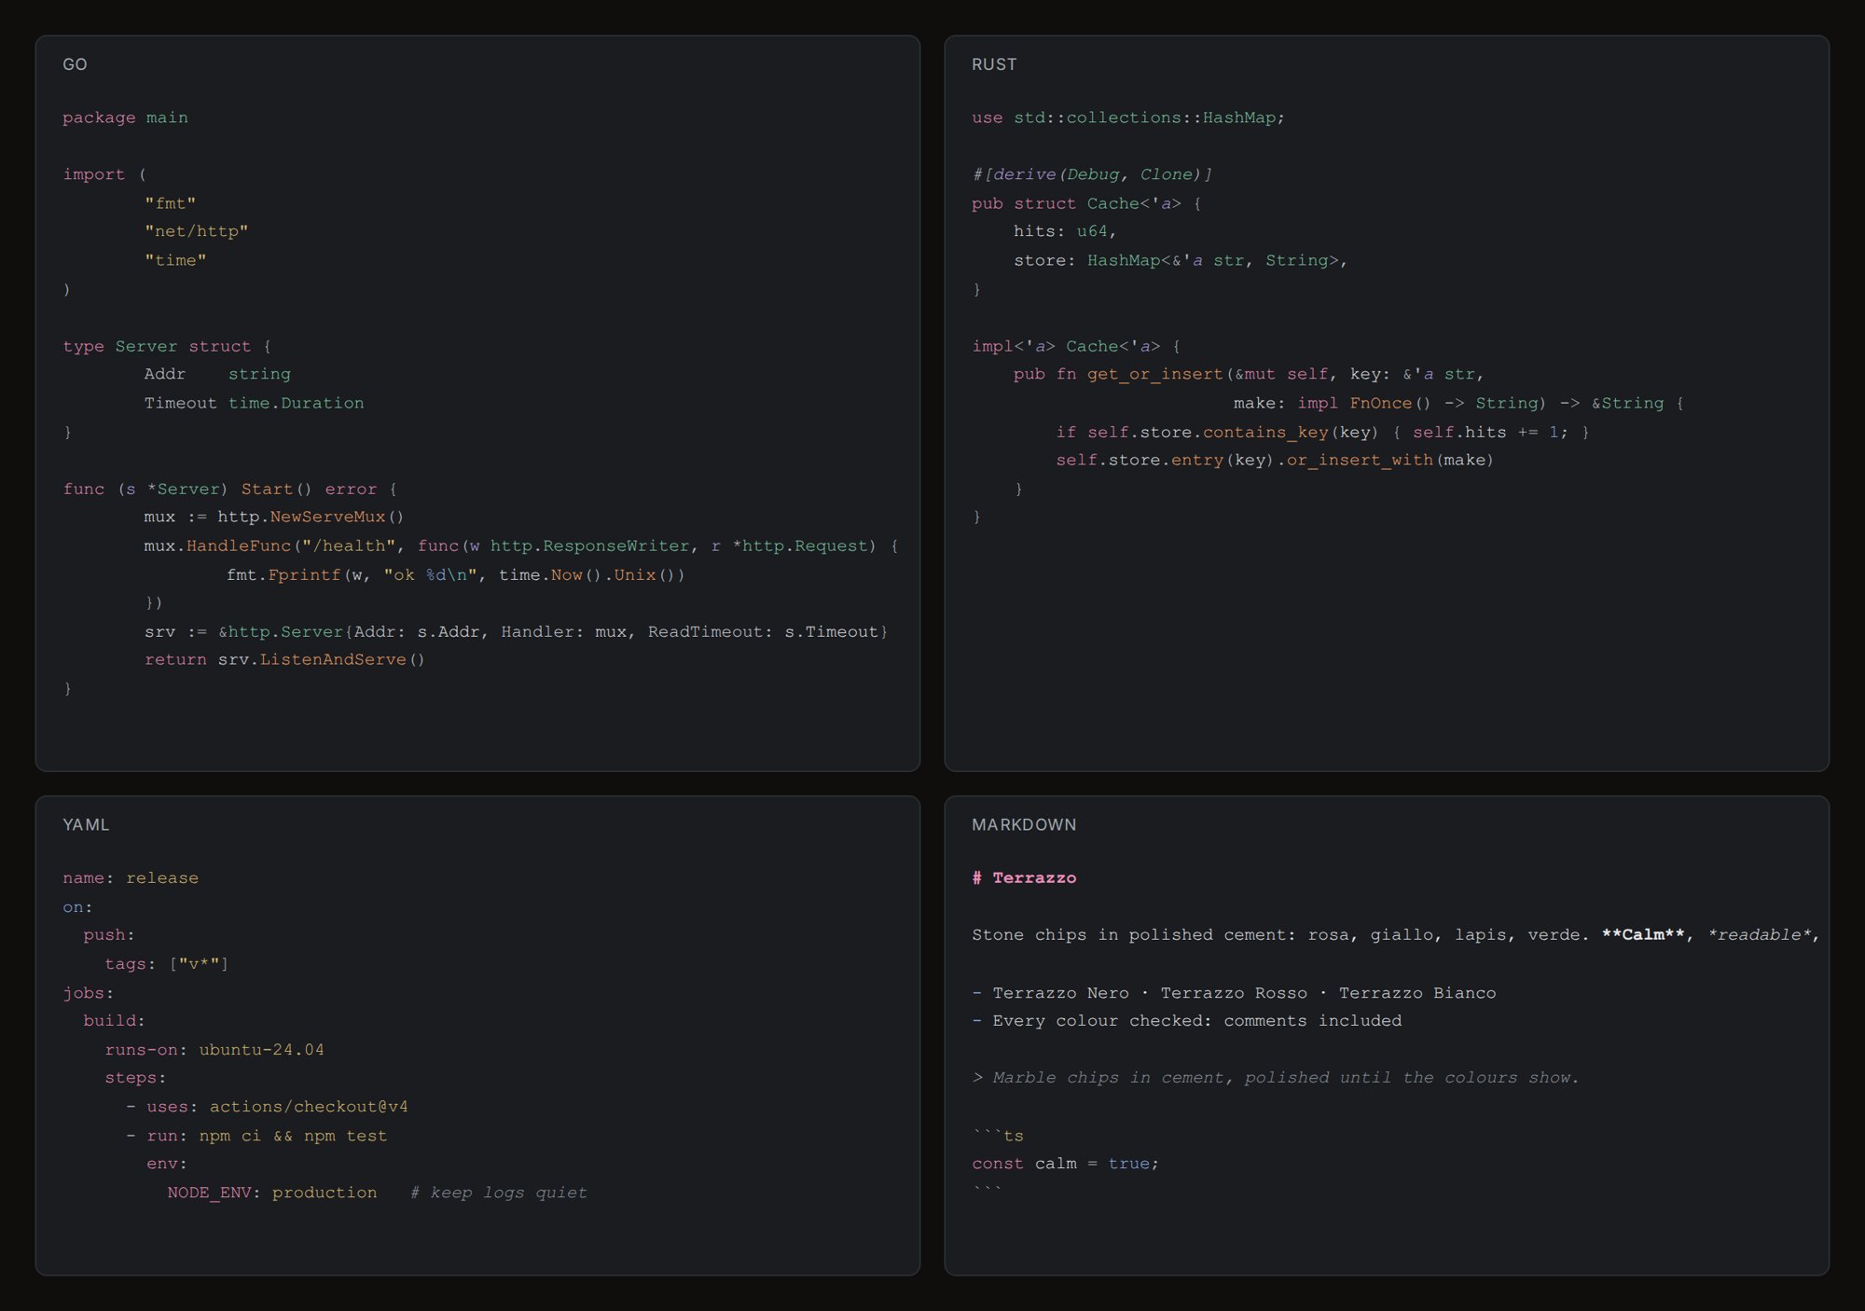Viewport: 1865px width, 1311px height.
Task: Click the 'steps:' key in YAML
Action: (135, 1077)
